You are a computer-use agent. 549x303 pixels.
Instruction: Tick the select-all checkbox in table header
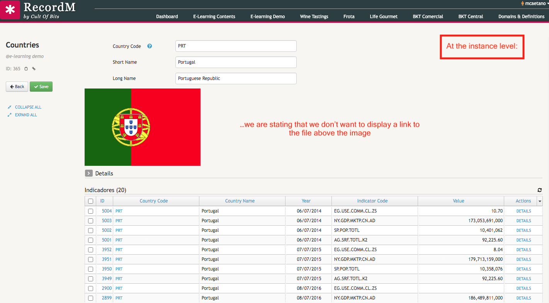pos(90,201)
